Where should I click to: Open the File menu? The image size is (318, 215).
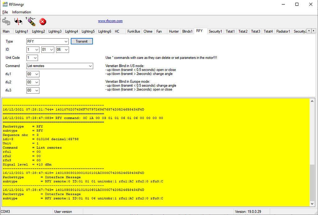tap(5, 12)
